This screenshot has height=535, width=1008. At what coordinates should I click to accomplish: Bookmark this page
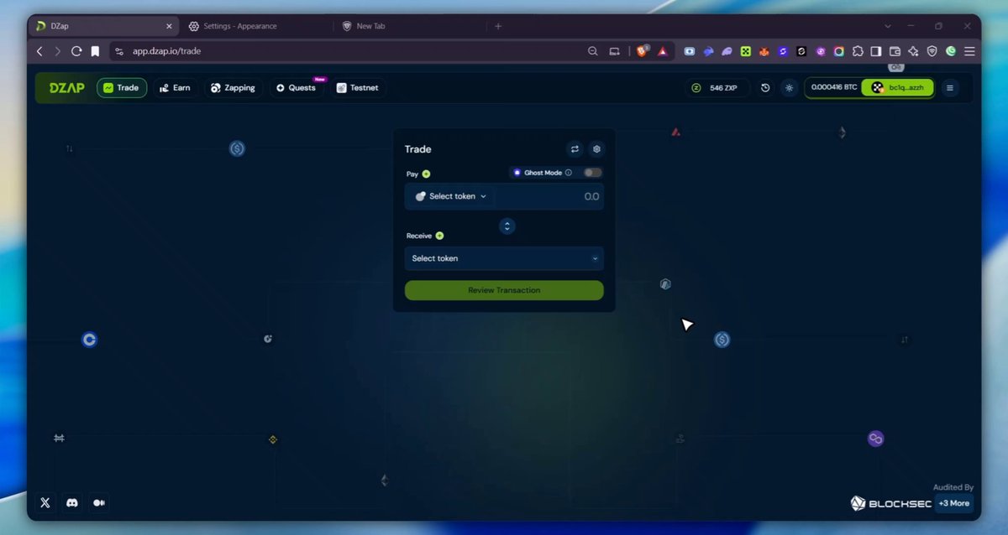tap(96, 51)
